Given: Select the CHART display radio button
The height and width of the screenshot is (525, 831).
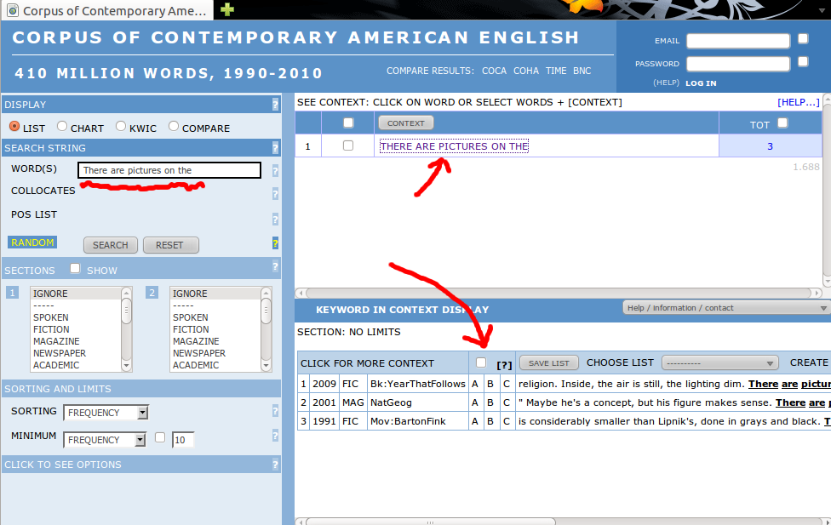Looking at the screenshot, I should 62,127.
